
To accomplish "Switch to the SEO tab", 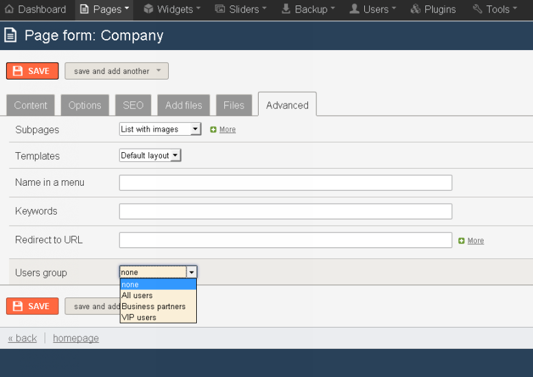I will pos(133,106).
